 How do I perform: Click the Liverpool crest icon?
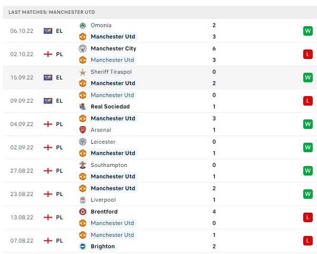pos(82,200)
